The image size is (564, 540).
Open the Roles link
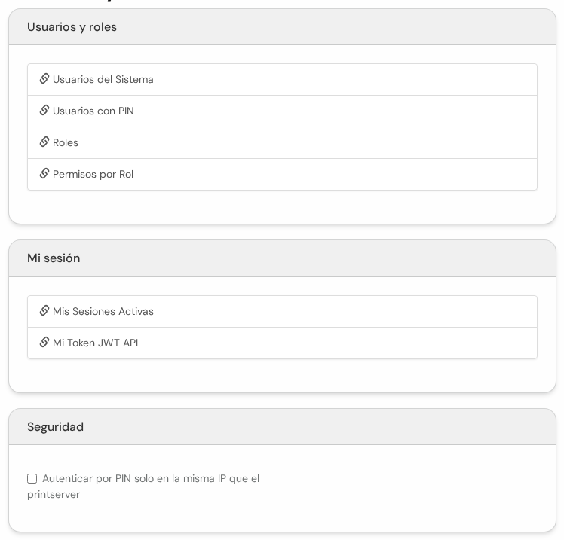pos(282,142)
